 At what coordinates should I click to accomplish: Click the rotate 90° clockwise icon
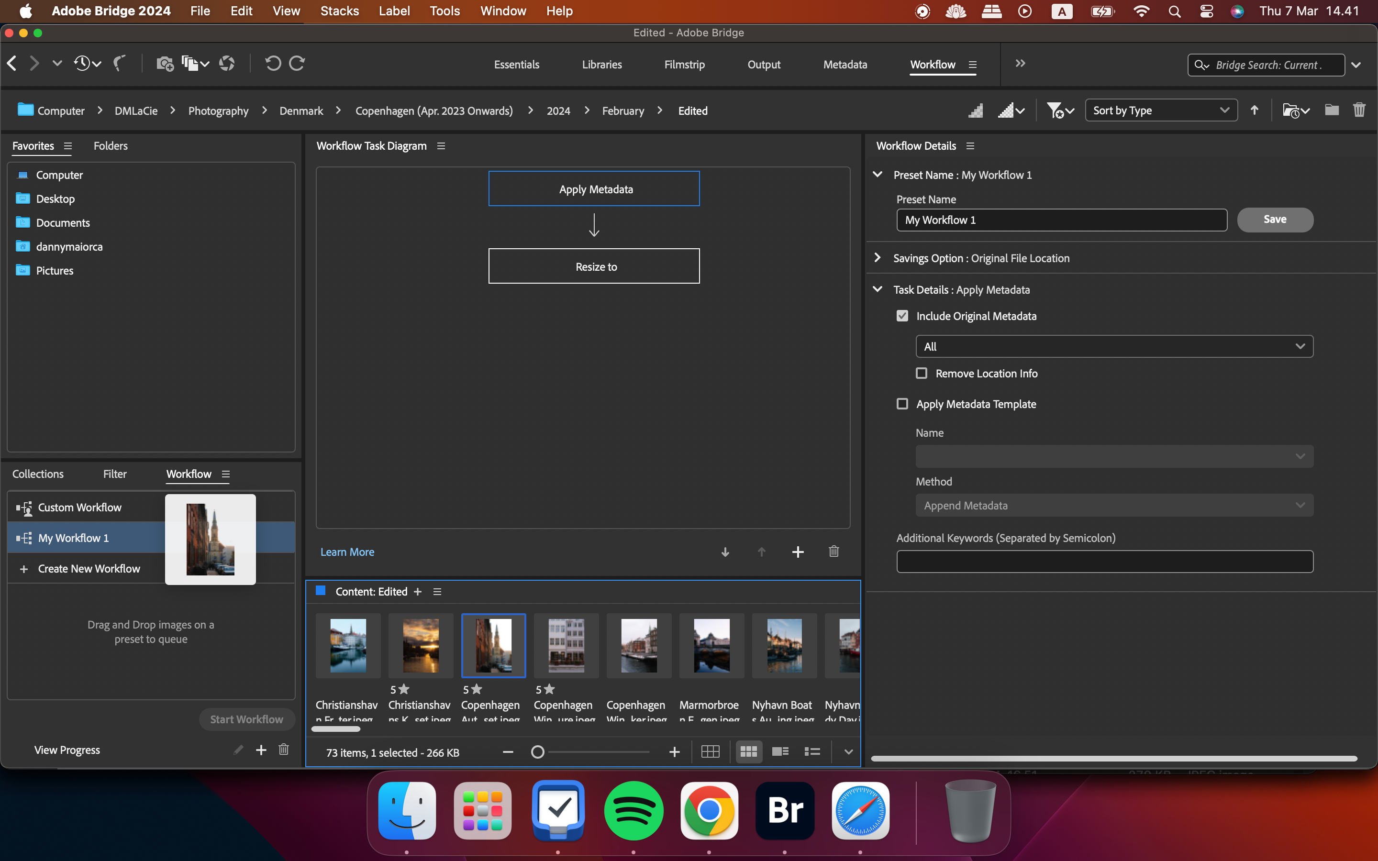pos(297,64)
